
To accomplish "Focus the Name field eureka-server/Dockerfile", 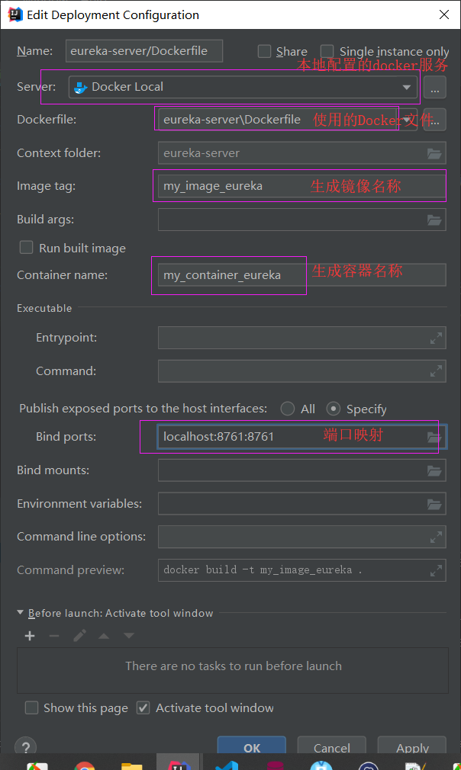I will [x=144, y=51].
